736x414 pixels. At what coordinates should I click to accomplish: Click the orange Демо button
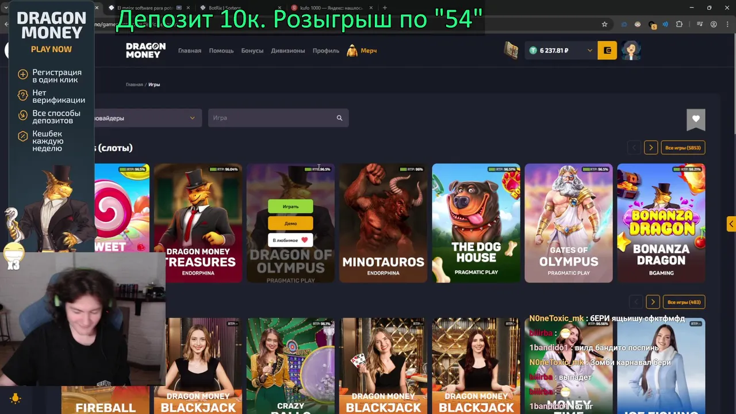coord(290,223)
